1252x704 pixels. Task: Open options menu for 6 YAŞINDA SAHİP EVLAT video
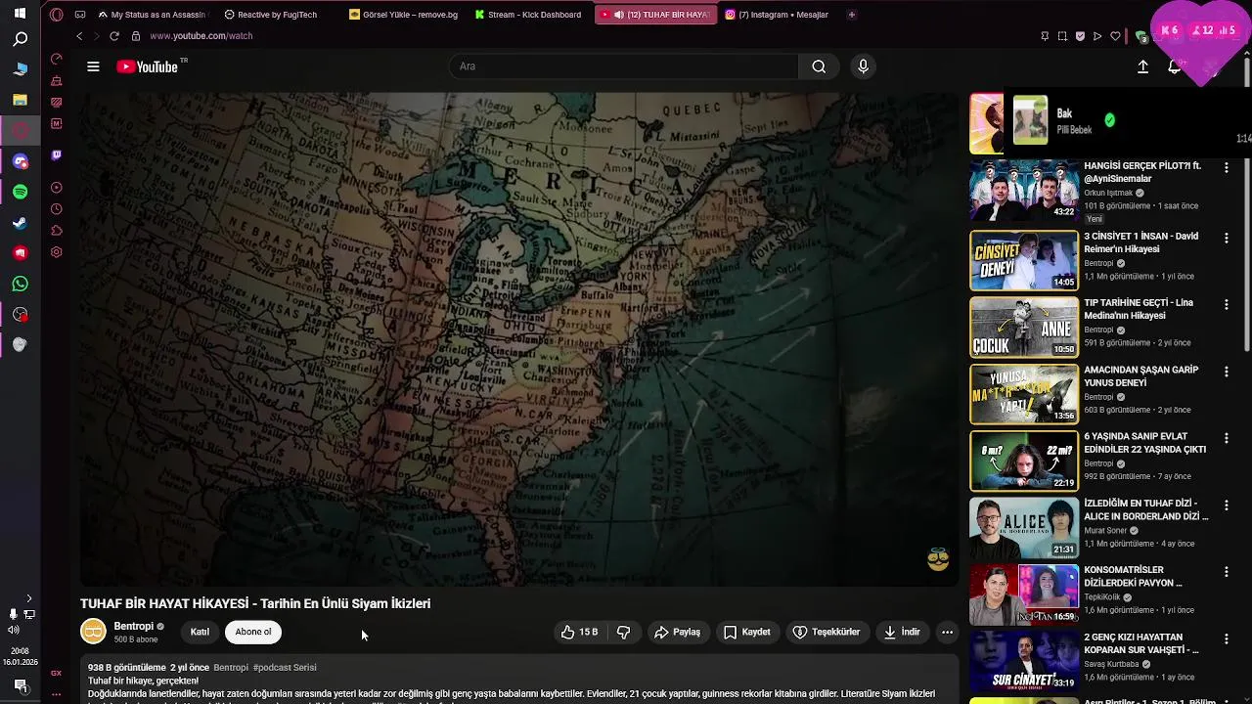(x=1226, y=438)
